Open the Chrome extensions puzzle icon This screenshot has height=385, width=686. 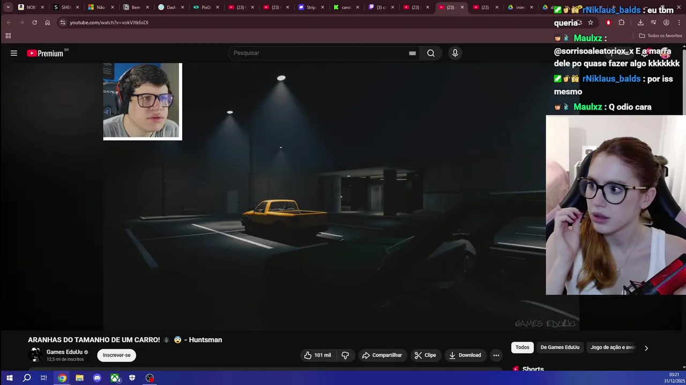coord(622,22)
